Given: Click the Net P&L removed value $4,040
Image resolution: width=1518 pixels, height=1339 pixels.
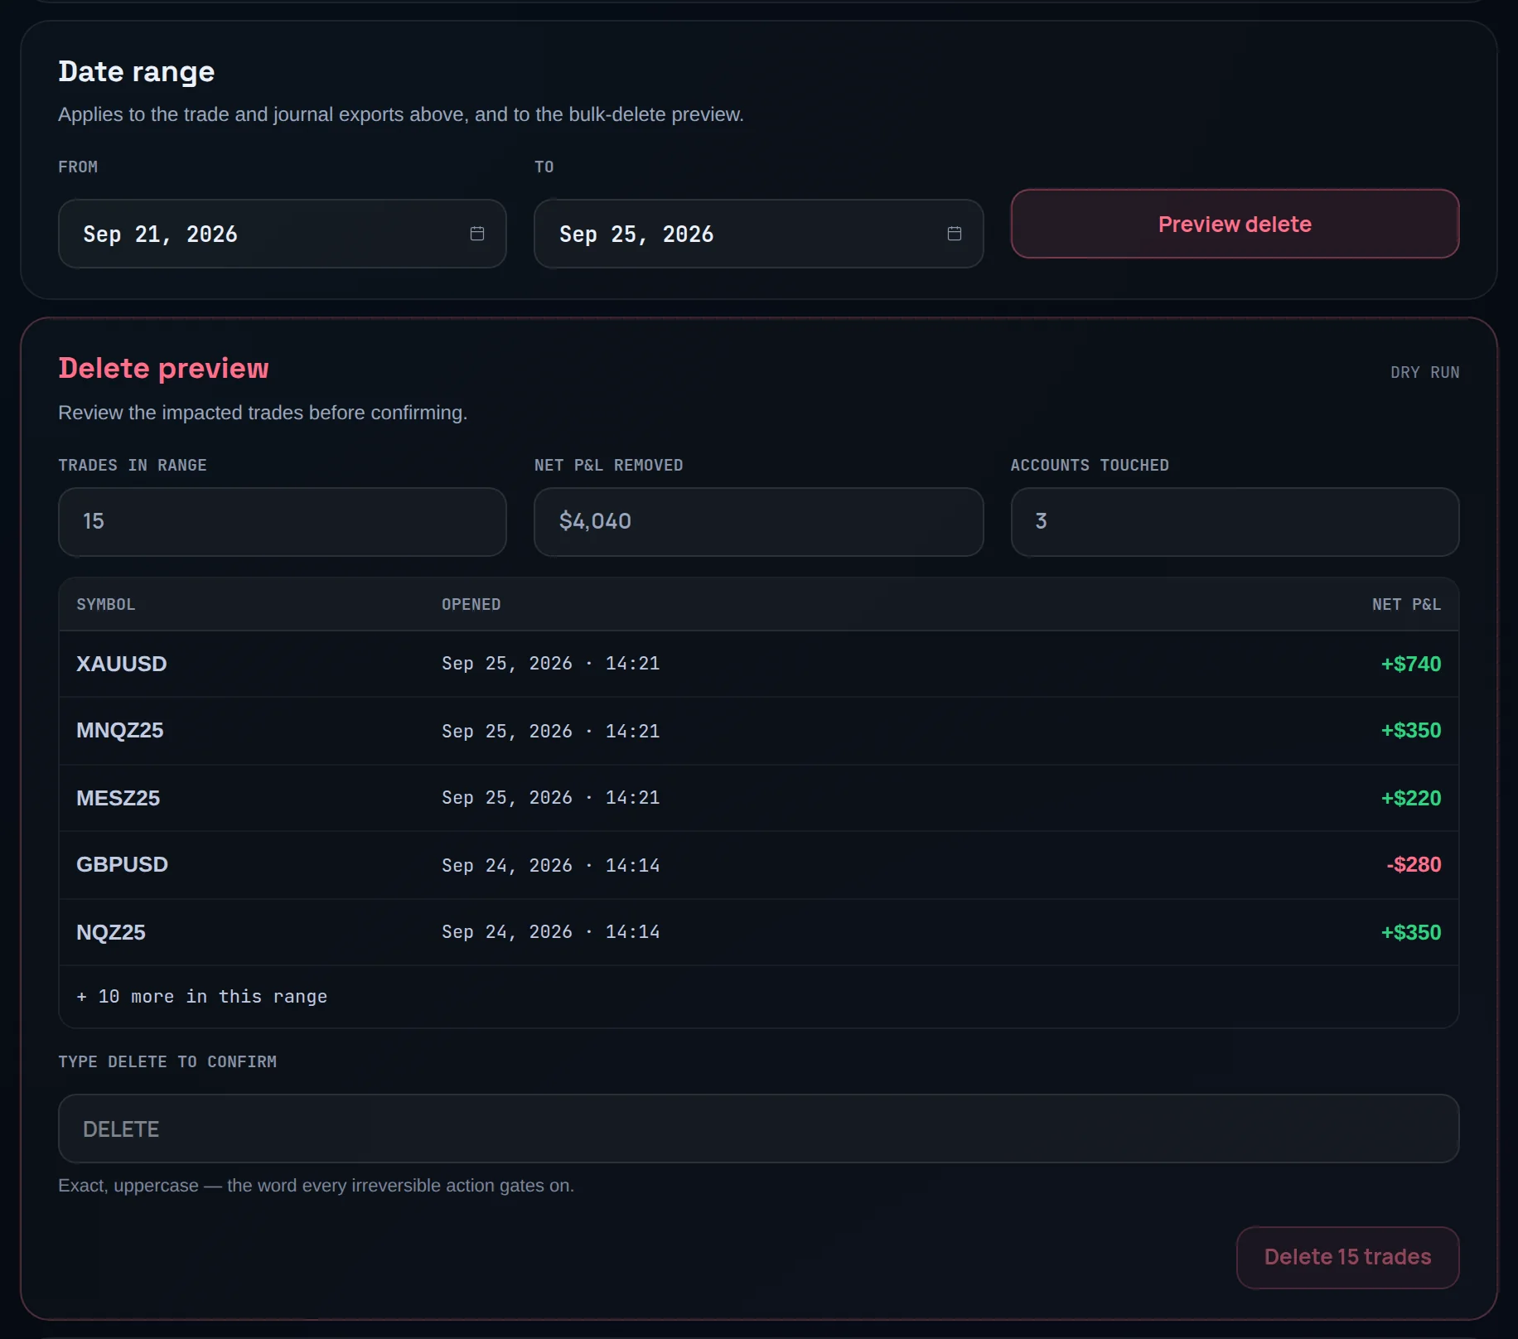Looking at the screenshot, I should point(758,521).
